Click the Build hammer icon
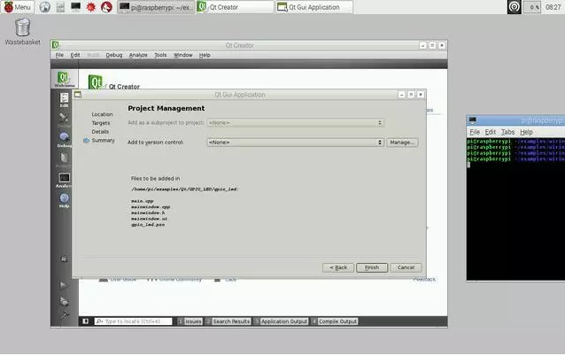The width and height of the screenshot is (565, 356). point(64,314)
